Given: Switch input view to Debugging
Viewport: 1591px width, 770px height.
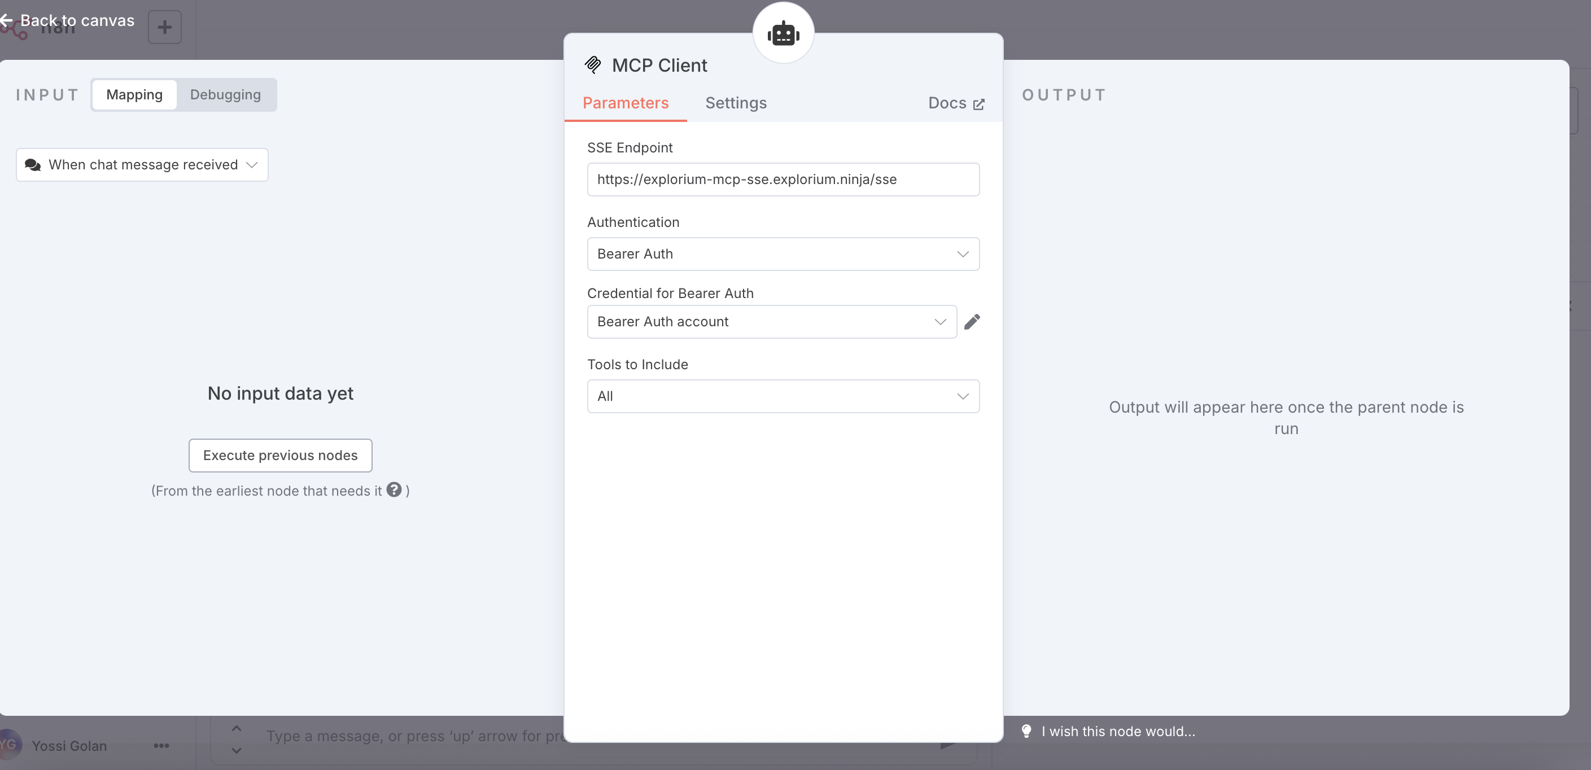Looking at the screenshot, I should 225,94.
